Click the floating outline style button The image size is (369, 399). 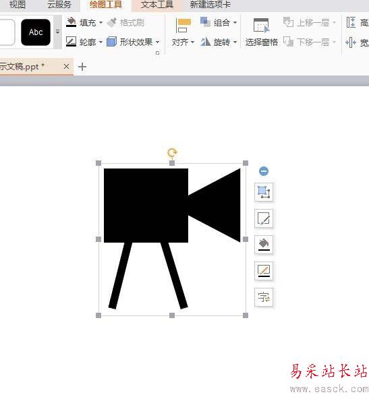click(264, 271)
